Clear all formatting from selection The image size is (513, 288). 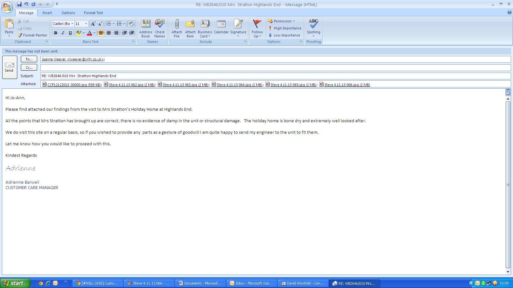pyautogui.click(x=131, y=24)
